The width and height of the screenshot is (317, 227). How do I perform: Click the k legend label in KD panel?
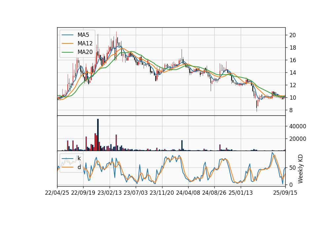coord(79,158)
